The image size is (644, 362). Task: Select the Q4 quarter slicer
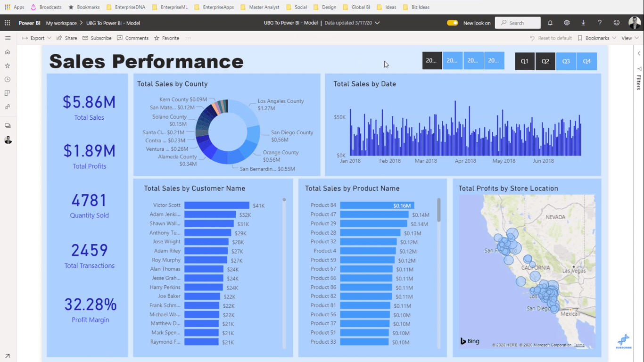click(x=587, y=61)
